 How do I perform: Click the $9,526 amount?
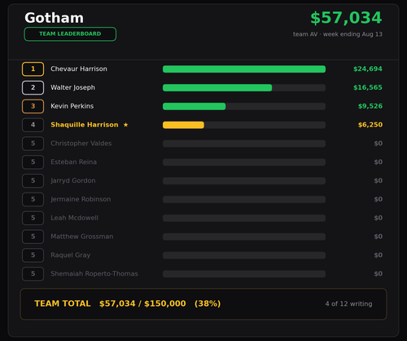coord(370,106)
